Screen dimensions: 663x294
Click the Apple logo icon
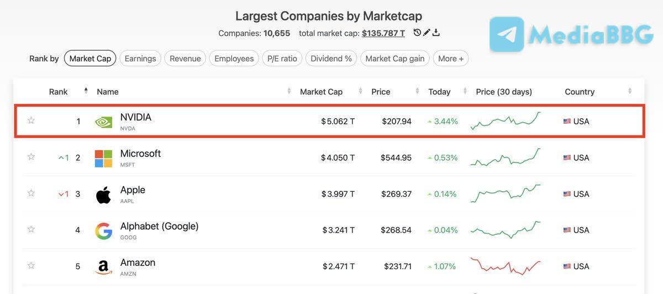(x=103, y=195)
